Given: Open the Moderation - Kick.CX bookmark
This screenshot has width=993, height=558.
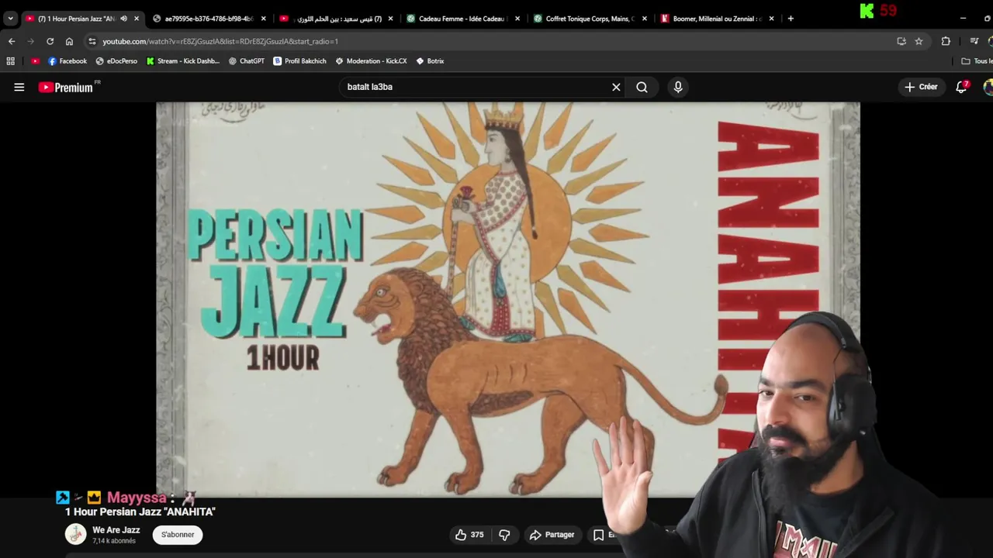Looking at the screenshot, I should (372, 60).
